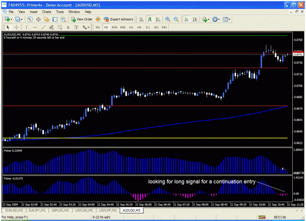This screenshot has height=221, width=306.
Task: Toggle the Market Watch window icon
Action: pos(30,19)
